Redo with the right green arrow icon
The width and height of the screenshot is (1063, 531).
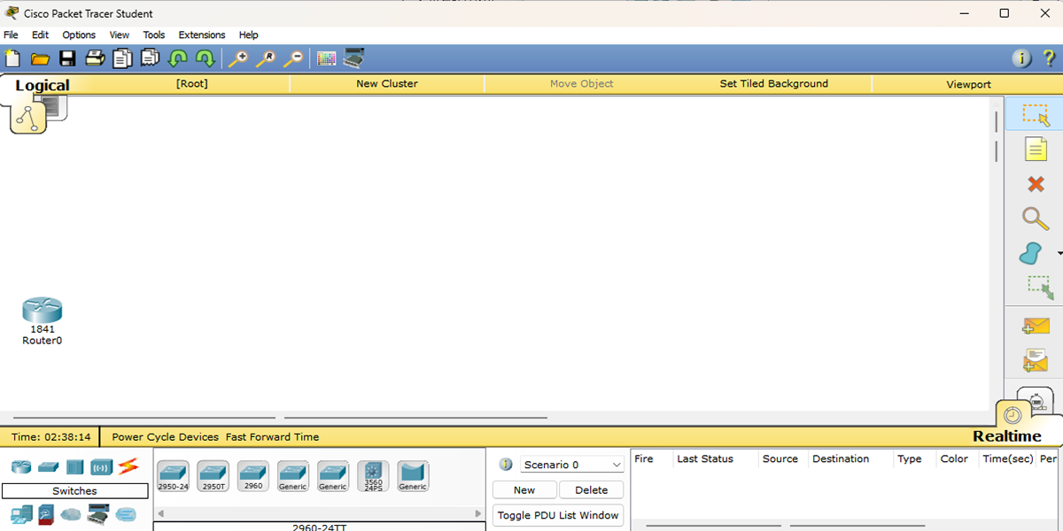[205, 58]
